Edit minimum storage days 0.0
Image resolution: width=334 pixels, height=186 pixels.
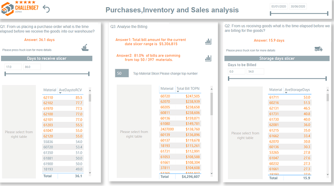(236, 72)
